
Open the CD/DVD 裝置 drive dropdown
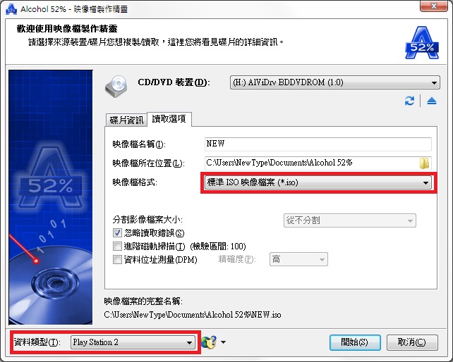click(x=335, y=82)
